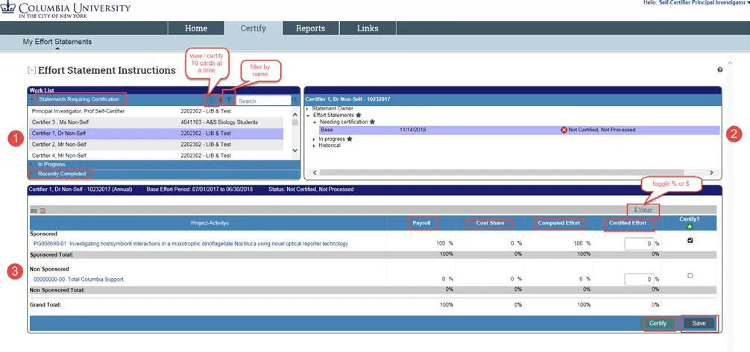This screenshot has width=750, height=352.
Task: Click the view 10 cards icon beside filter
Action: tap(212, 100)
